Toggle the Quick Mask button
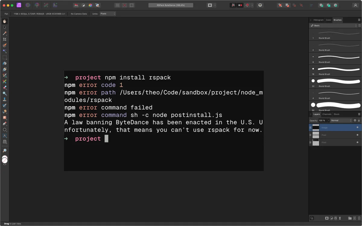 [210, 5]
